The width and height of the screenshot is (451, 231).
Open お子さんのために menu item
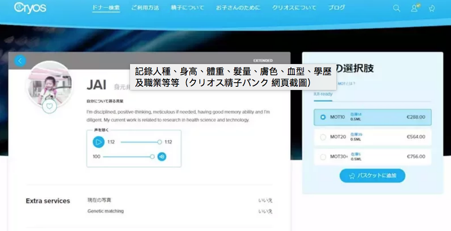[x=238, y=8]
